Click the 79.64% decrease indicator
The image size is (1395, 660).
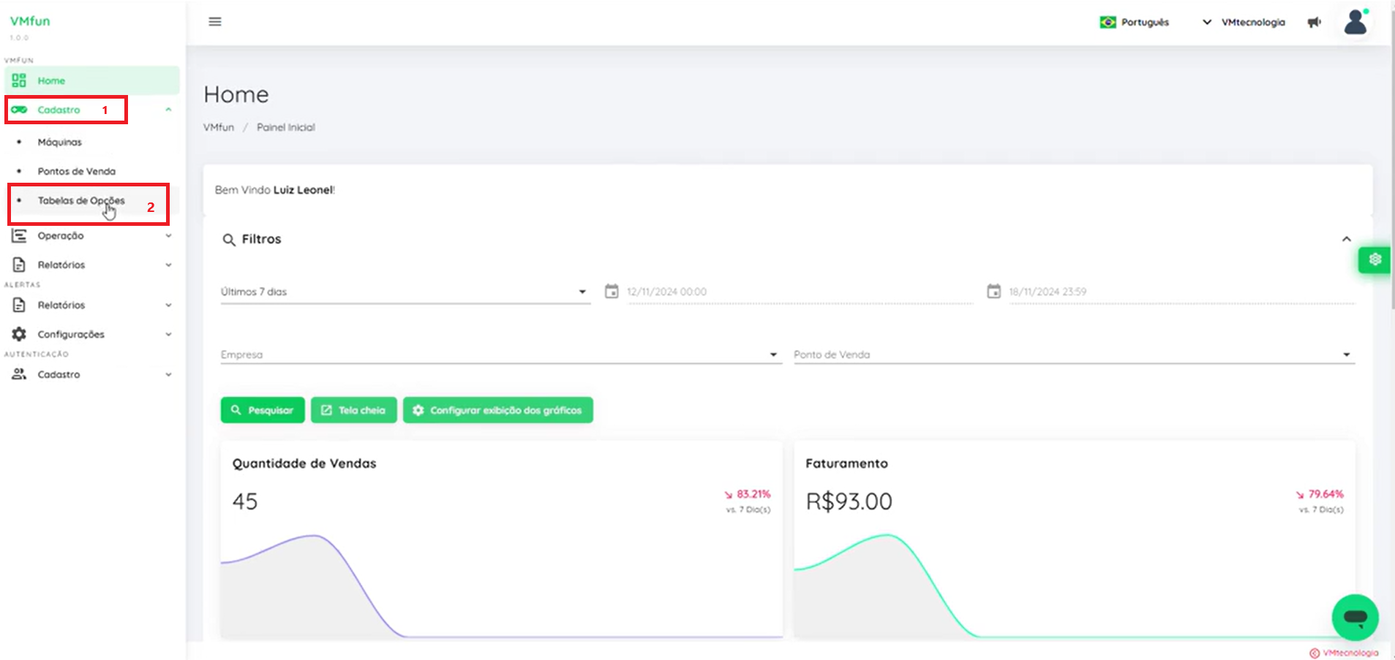pyautogui.click(x=1320, y=494)
